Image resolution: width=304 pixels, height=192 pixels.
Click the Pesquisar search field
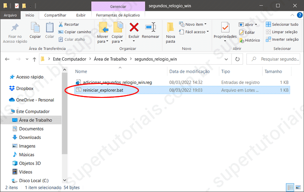(x=276, y=59)
